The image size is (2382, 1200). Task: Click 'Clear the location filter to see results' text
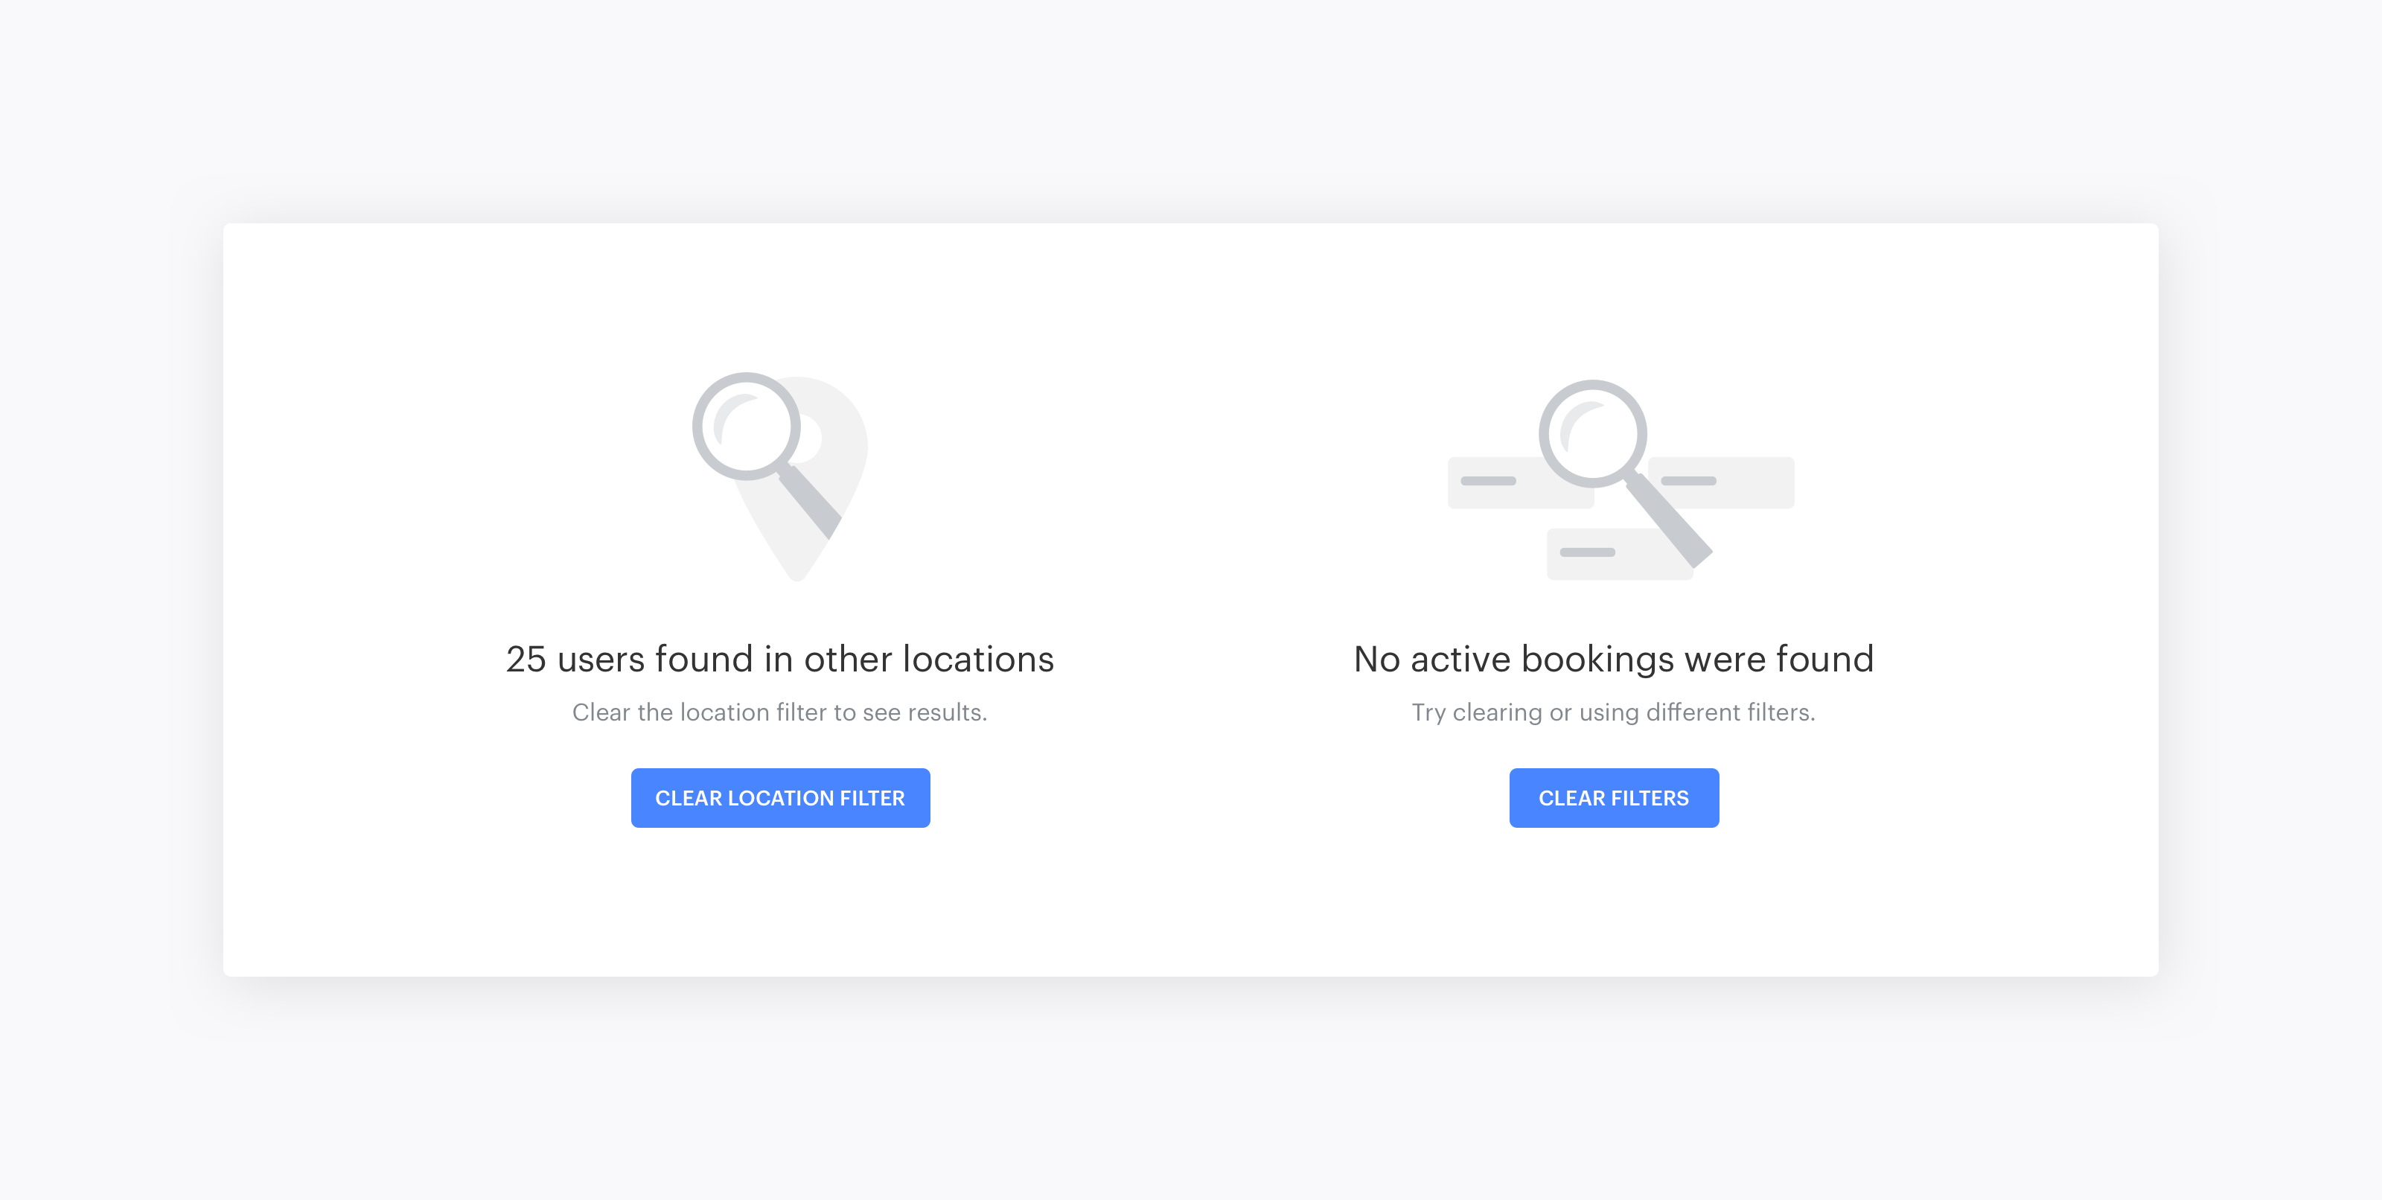pos(779,713)
